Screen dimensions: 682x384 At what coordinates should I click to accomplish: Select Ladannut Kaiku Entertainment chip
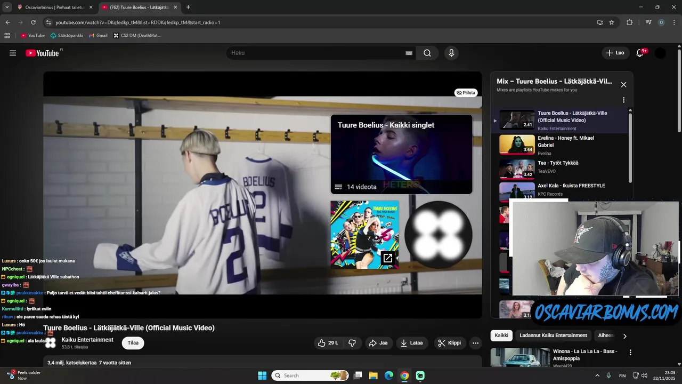[x=553, y=335]
